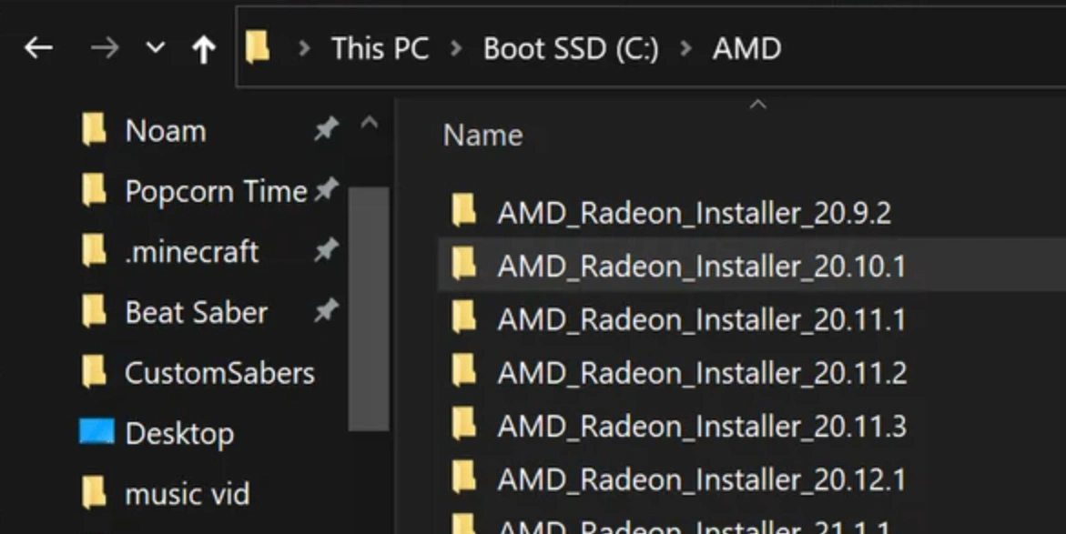The width and height of the screenshot is (1066, 534).
Task: Select AMD_Radeon_Installer_20.11.3 folder
Action: pos(702,426)
